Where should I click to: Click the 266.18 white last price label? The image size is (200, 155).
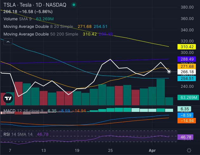click(187, 72)
